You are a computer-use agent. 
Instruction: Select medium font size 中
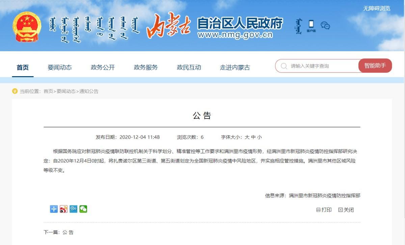[x=253, y=137]
